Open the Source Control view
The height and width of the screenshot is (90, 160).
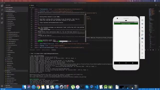[x=2, y=14]
